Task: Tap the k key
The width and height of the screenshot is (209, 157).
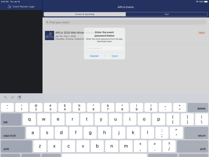Action: [133, 133]
